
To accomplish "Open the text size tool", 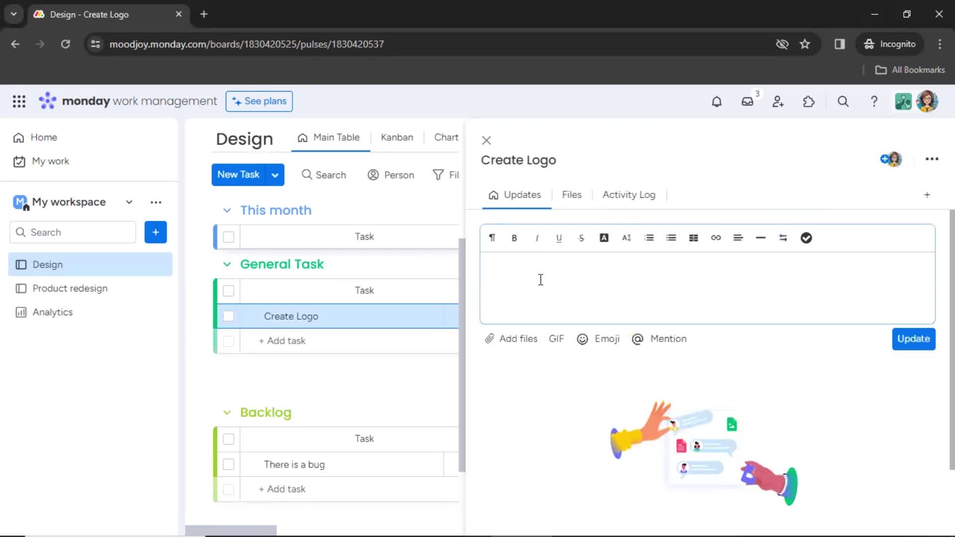I will (626, 238).
